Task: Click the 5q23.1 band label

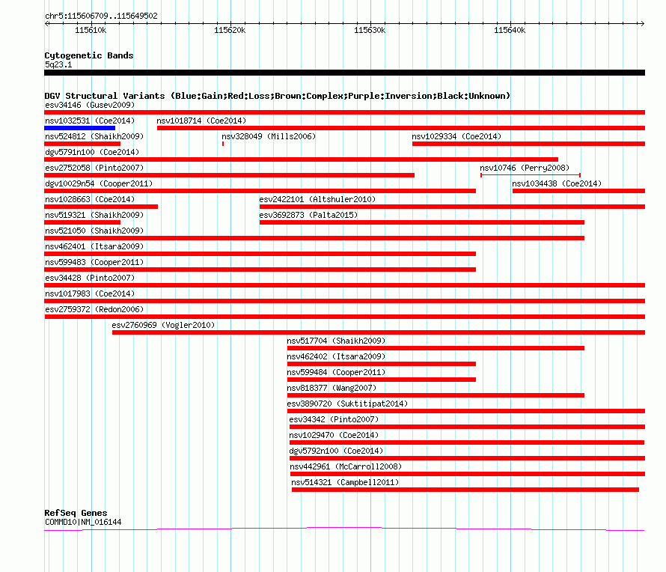Action: pos(58,64)
